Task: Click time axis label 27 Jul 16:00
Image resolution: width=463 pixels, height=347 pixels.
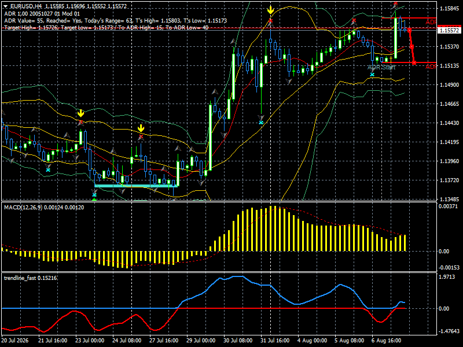Action: (x=164, y=341)
